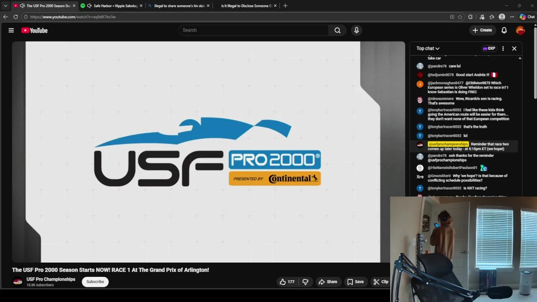Dislike the video with thumbs down
Image resolution: width=537 pixels, height=302 pixels.
point(305,282)
